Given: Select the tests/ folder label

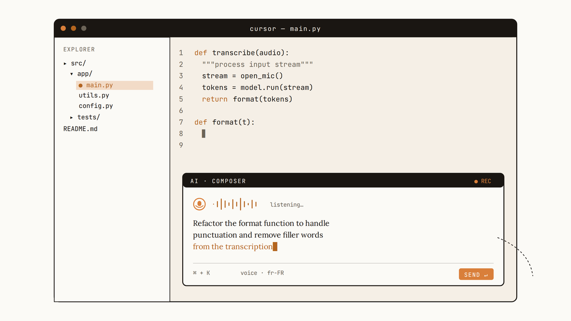Looking at the screenshot, I should [x=89, y=117].
